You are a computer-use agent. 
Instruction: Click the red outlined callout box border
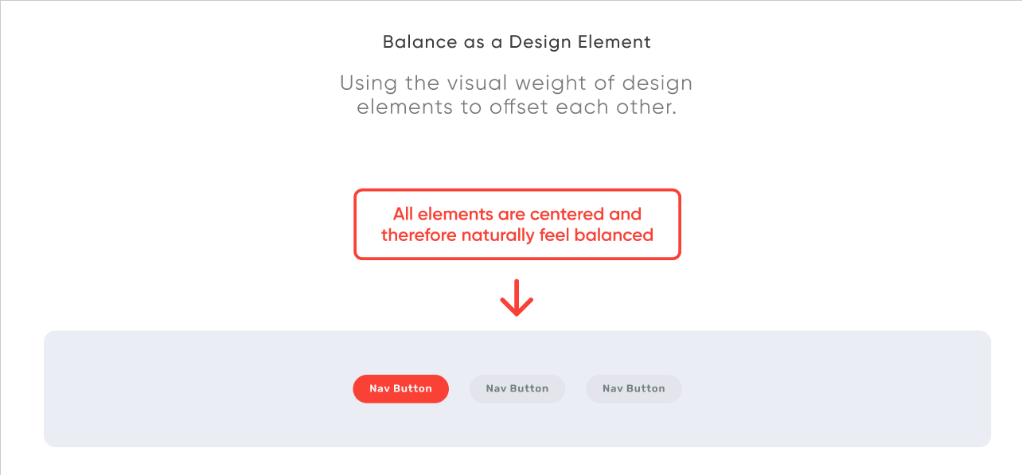click(x=517, y=190)
